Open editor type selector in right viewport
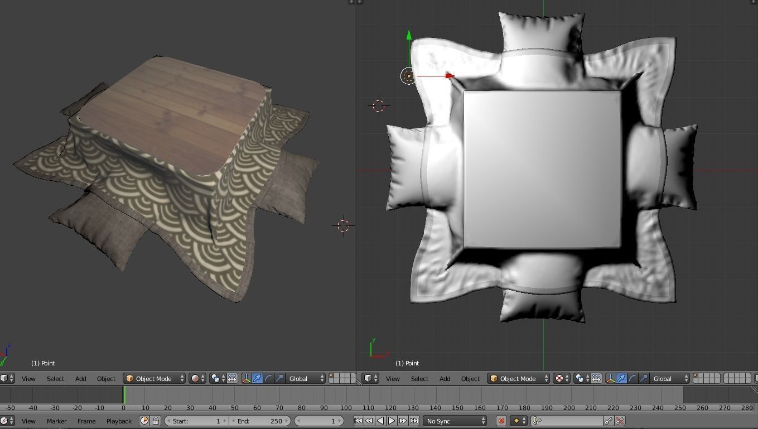 point(371,378)
